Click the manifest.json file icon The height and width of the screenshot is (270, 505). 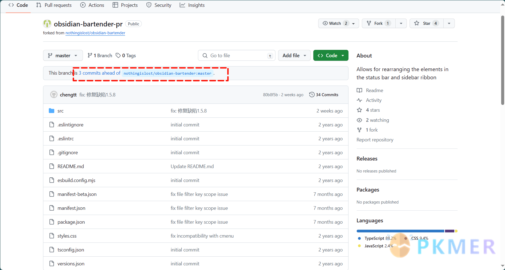coord(52,208)
